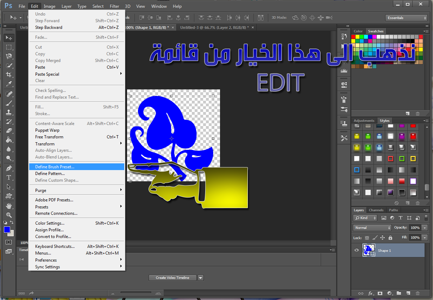Open the Normal blend mode dropdown
The image size is (433, 300).
point(372,228)
